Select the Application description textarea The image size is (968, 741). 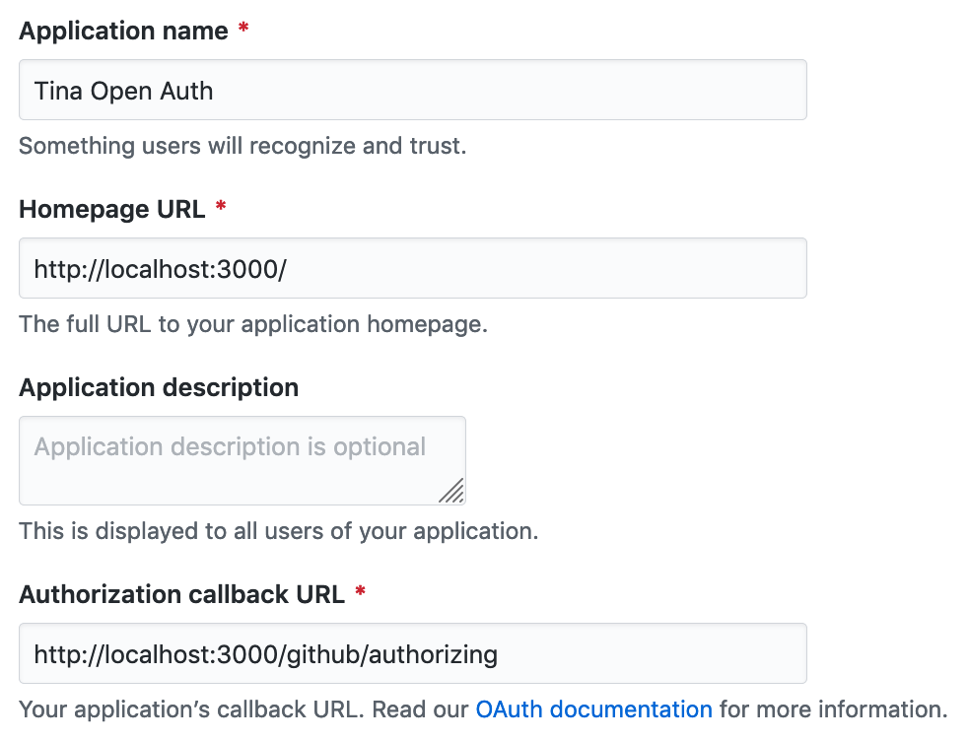242,460
